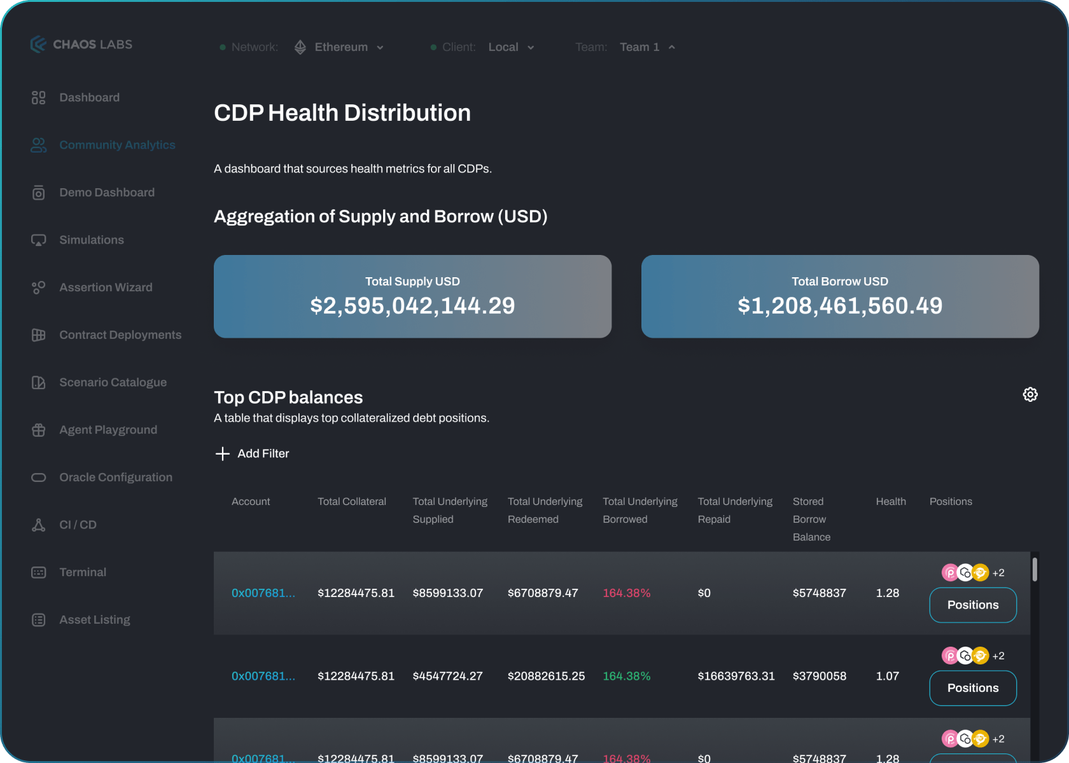The image size is (1069, 763).
Task: Click the Oracle Configuration pill icon
Action: pos(38,478)
